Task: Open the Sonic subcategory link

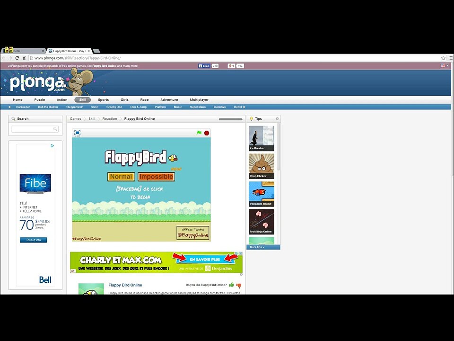Action: point(95,107)
